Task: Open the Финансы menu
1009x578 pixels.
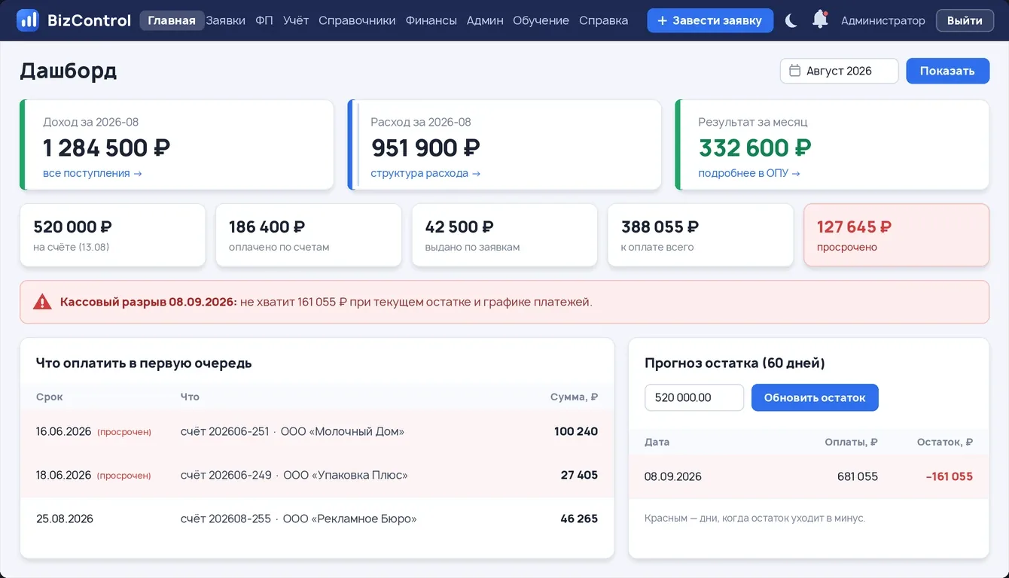Action: click(431, 20)
